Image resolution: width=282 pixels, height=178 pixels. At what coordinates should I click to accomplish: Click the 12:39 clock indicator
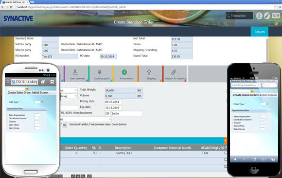point(276,16)
